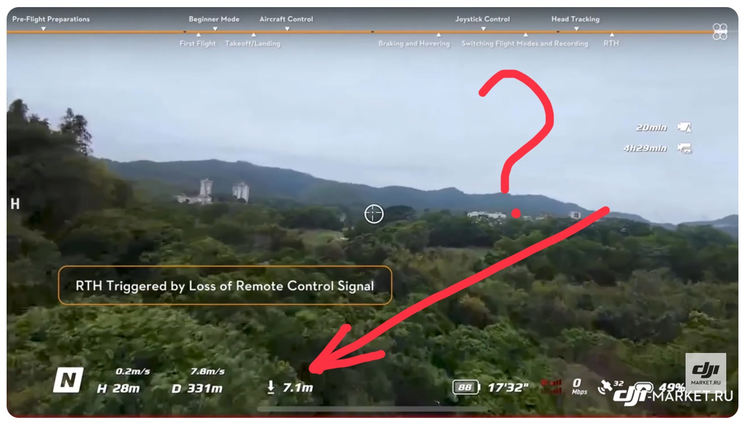This screenshot has height=426, width=743.
Task: Click the battery icon showing 88
Action: coord(466,387)
